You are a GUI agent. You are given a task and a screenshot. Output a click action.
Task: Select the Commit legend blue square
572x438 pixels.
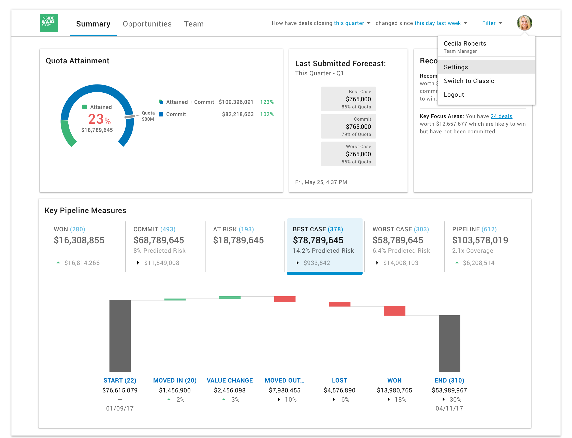tap(161, 114)
